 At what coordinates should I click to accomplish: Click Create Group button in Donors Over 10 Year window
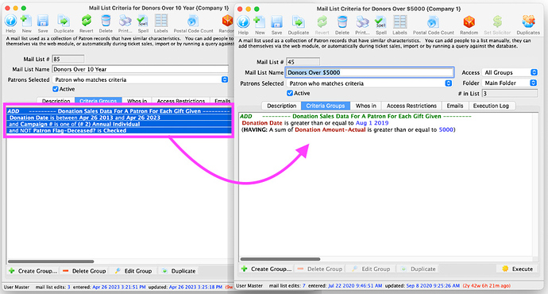tap(33, 271)
